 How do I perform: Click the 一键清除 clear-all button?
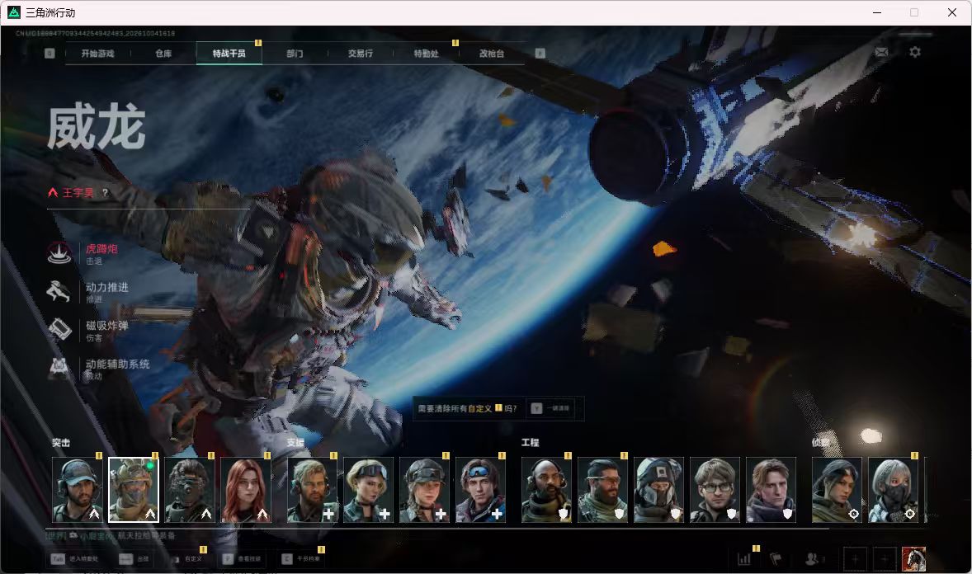point(551,408)
